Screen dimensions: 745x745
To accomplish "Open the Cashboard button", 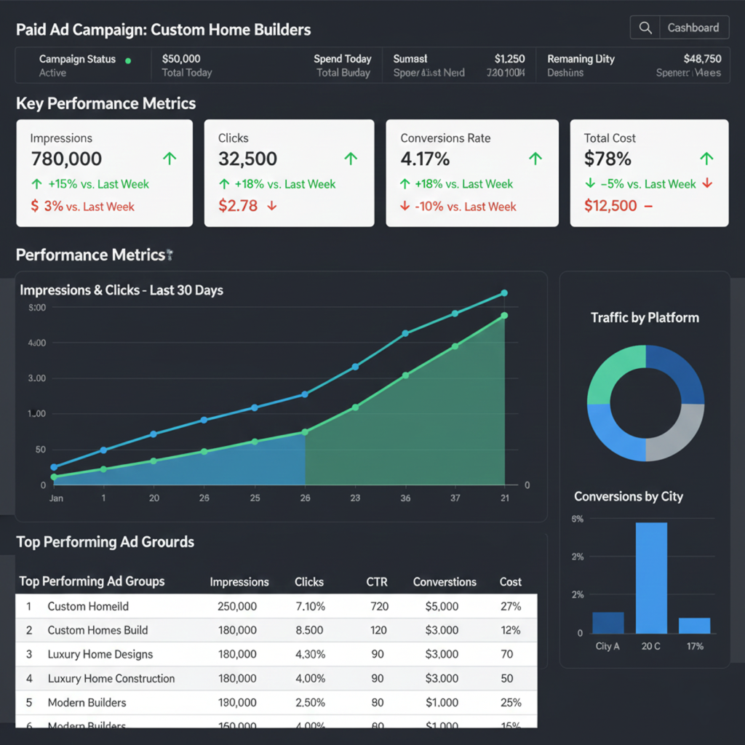I will (x=693, y=28).
